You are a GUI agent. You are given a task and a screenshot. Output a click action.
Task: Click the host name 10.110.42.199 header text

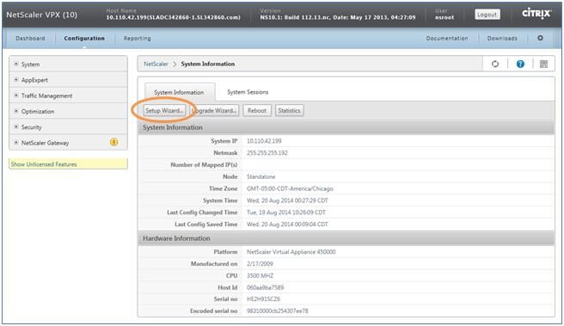pos(174,17)
